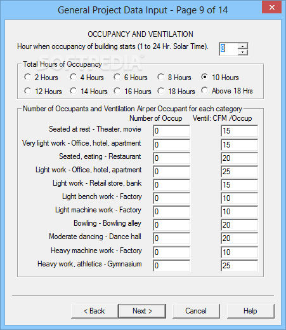Edit ventilation CFM for Seated at rest - Theater

[239, 131]
